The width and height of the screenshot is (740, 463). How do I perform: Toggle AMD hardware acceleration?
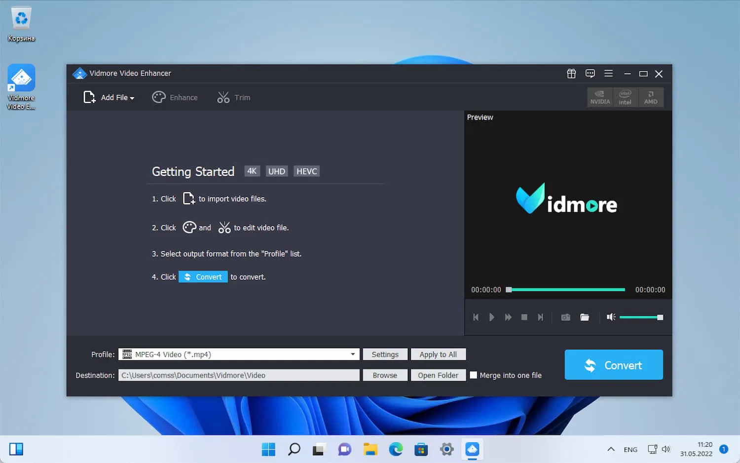click(x=651, y=97)
